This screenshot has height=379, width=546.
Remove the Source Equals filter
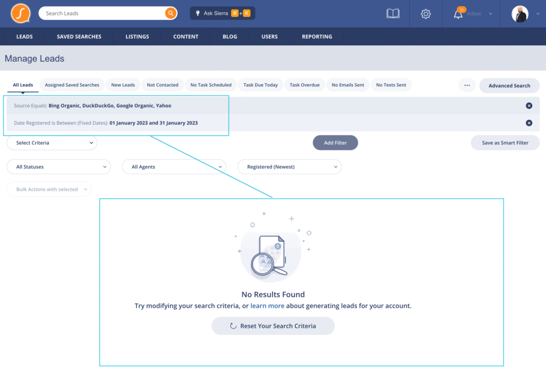point(529,106)
